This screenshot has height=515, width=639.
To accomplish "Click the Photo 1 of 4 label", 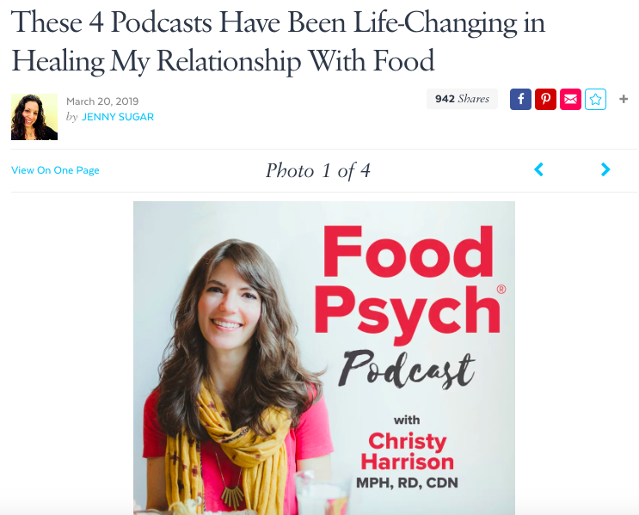I will pyautogui.click(x=318, y=171).
